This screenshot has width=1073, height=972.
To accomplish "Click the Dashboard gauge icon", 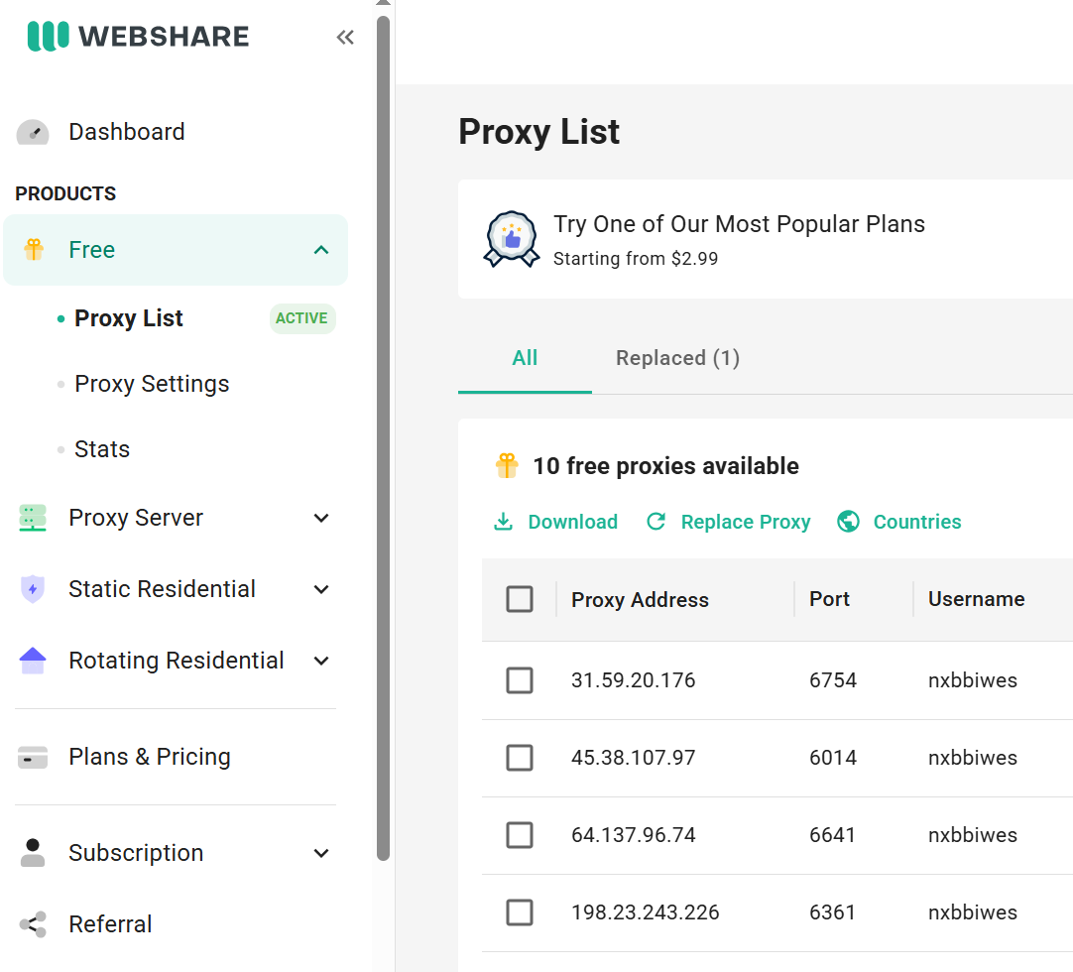I will tap(33, 132).
